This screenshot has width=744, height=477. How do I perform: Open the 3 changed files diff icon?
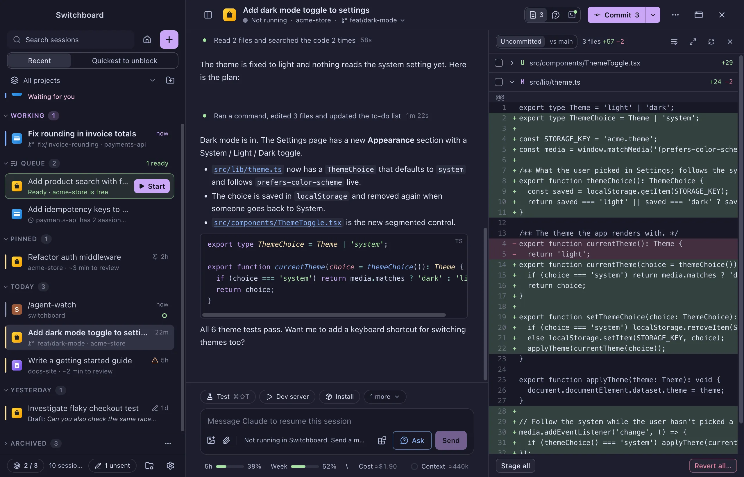click(x=536, y=15)
